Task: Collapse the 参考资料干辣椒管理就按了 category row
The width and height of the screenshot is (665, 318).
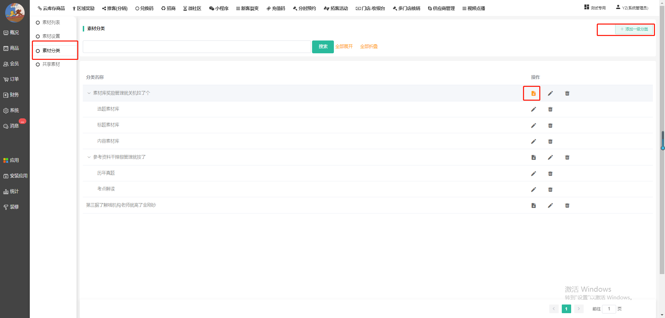Action: click(89, 157)
